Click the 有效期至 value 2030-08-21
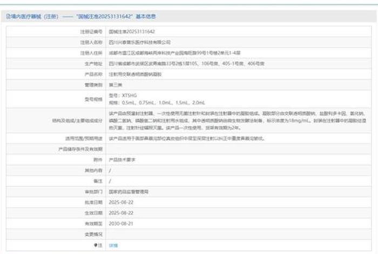Viewport: 378px width, 254px height. [x=121, y=224]
